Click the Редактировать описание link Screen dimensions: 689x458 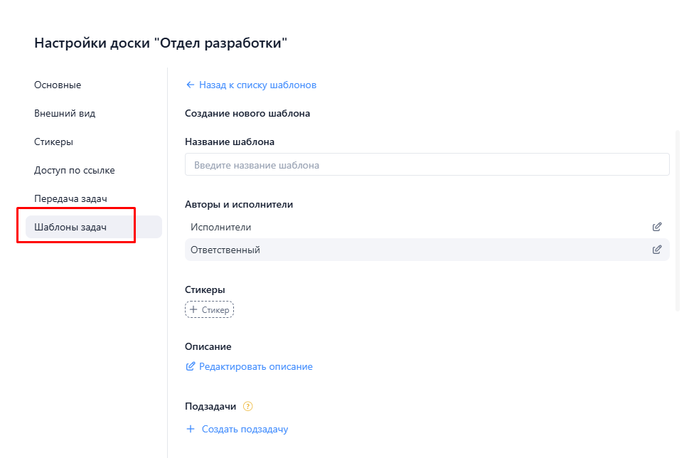(x=255, y=366)
